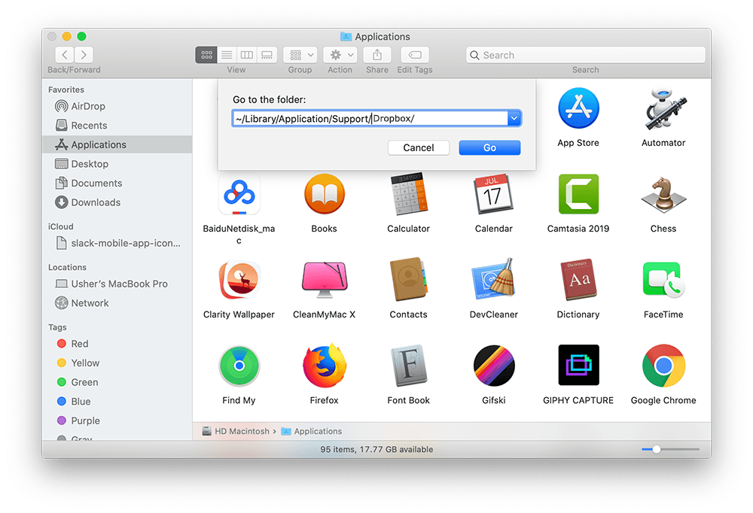Click the yellow minimize window button
Viewport: 753px width, 513px height.
click(67, 36)
